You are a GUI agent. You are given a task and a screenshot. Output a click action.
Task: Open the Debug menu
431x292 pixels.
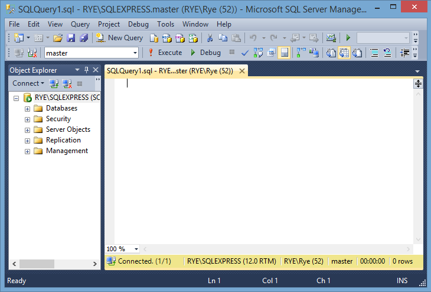138,24
